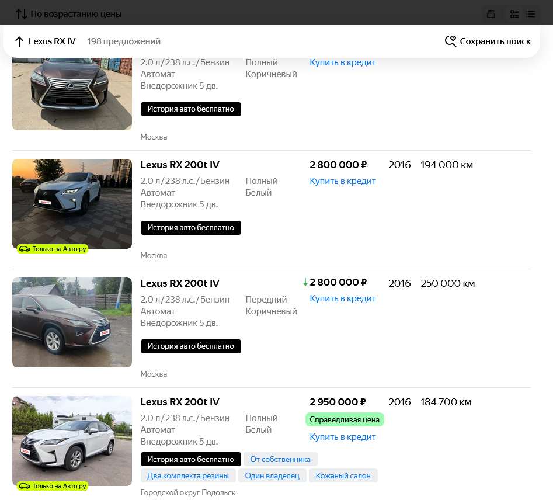Click История авто бесплатно on first listing
553x500 pixels.
point(191,109)
